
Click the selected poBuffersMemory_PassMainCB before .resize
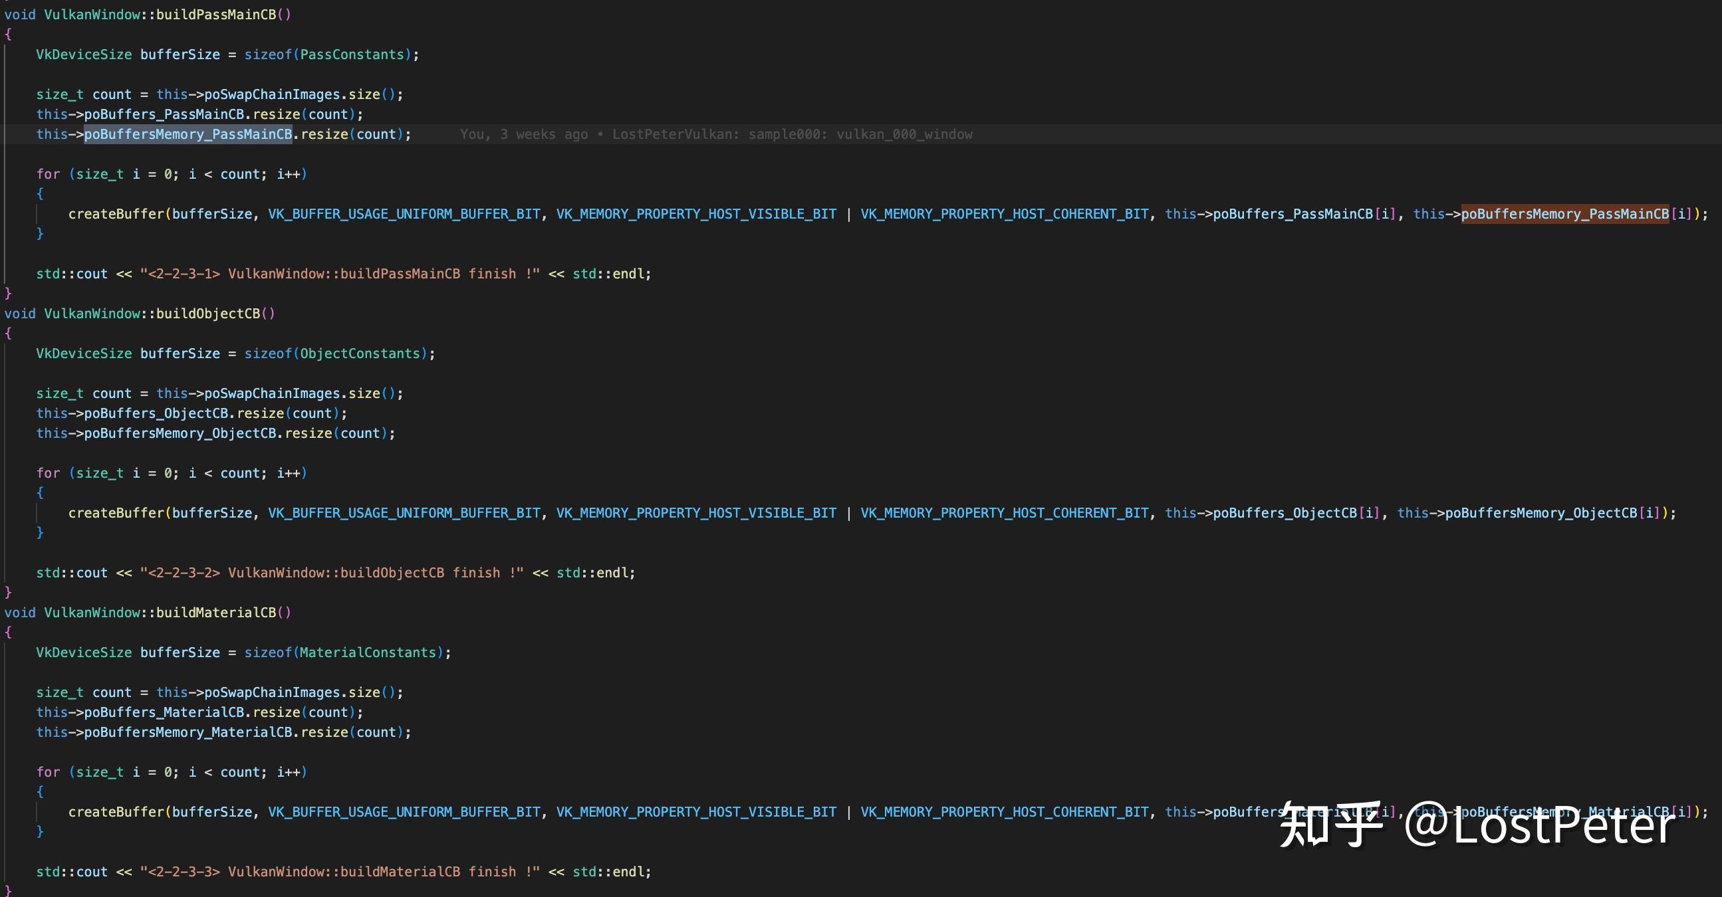click(x=188, y=134)
